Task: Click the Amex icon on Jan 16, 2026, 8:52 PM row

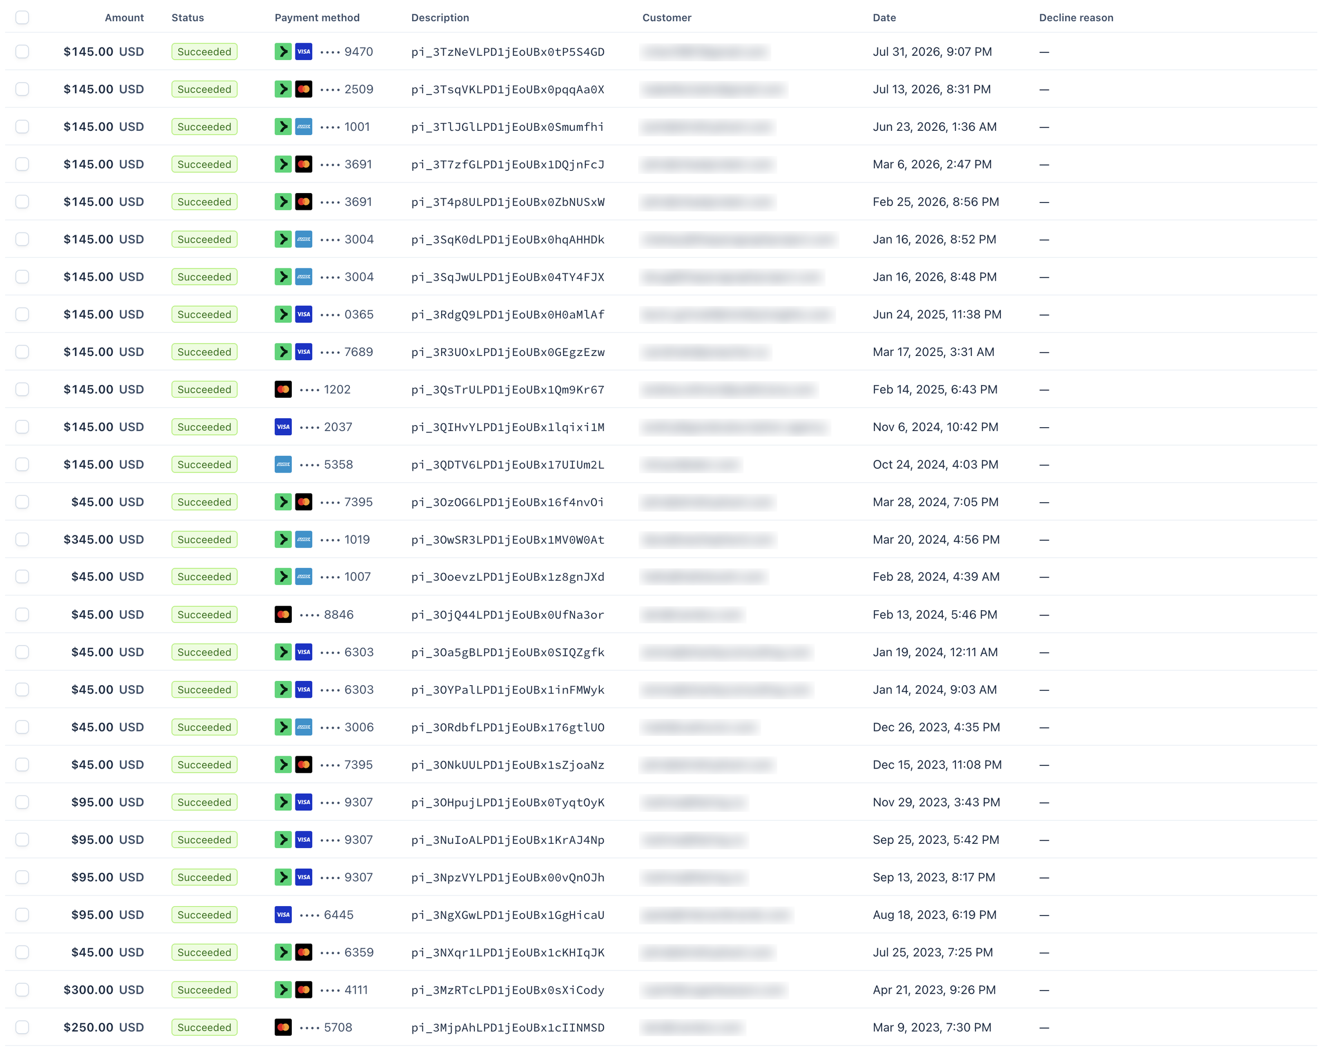Action: (x=303, y=239)
